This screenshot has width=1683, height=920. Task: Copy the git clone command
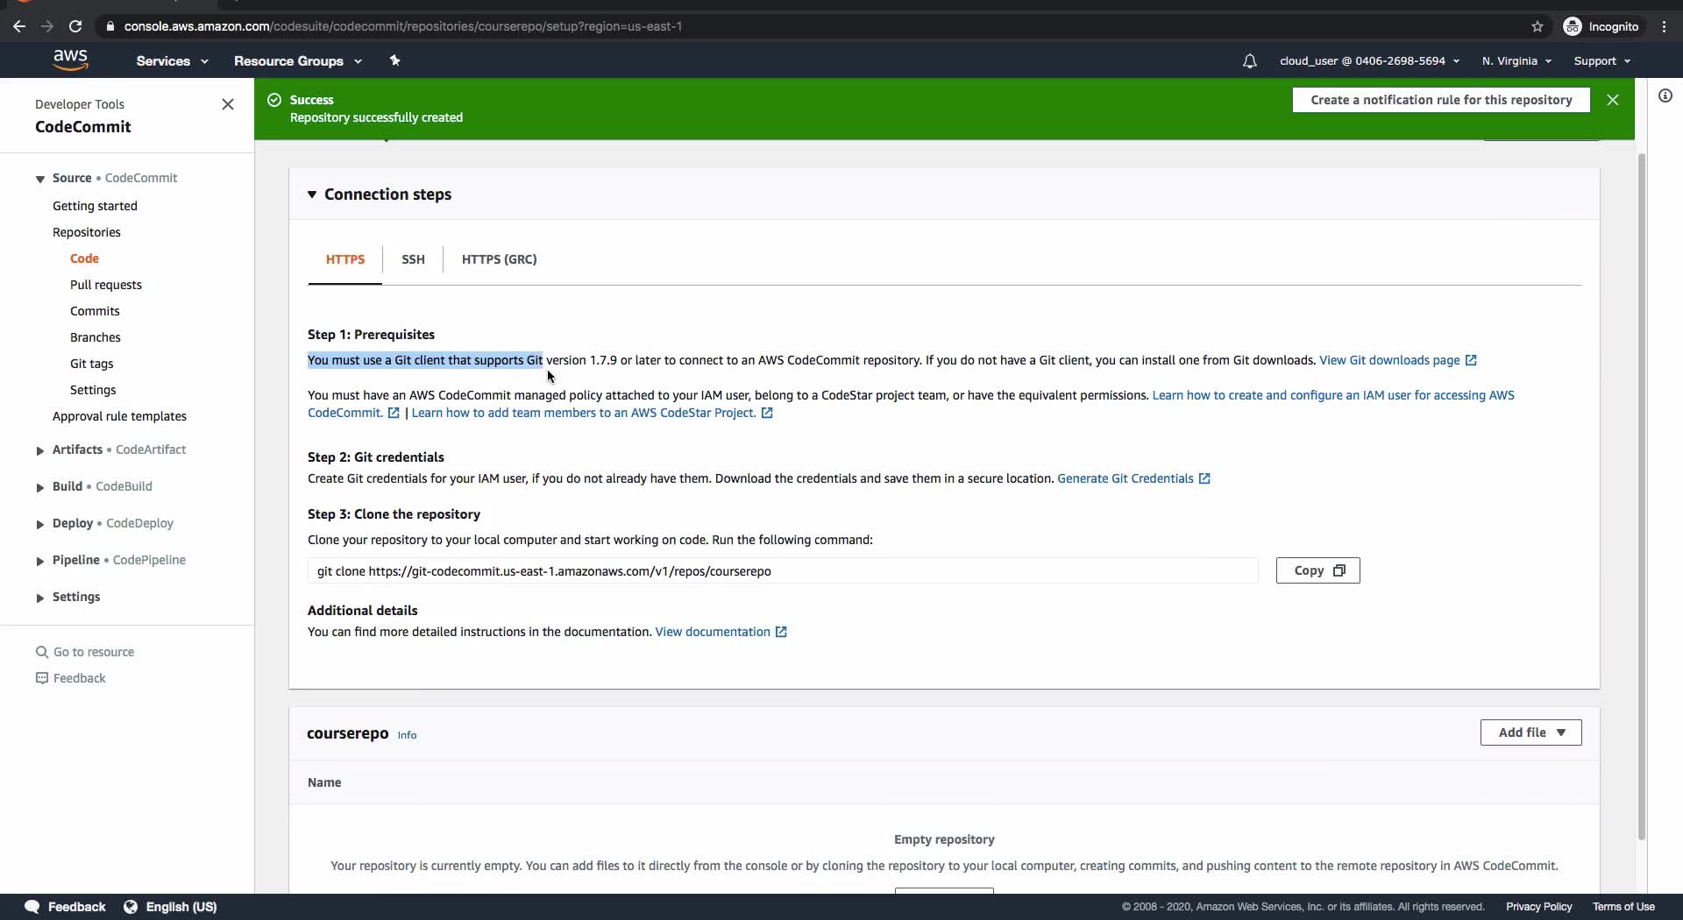1317,570
